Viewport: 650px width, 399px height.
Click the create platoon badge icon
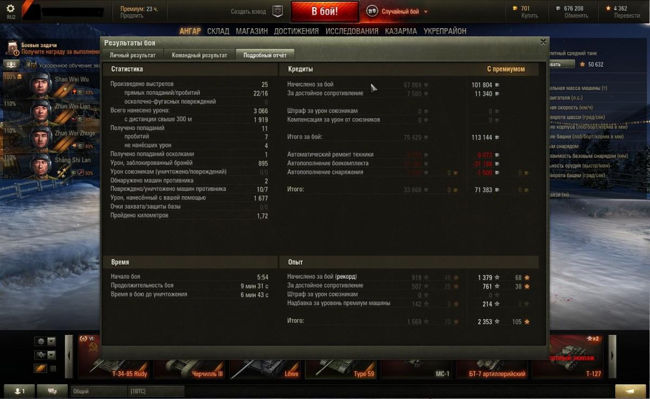point(277,11)
